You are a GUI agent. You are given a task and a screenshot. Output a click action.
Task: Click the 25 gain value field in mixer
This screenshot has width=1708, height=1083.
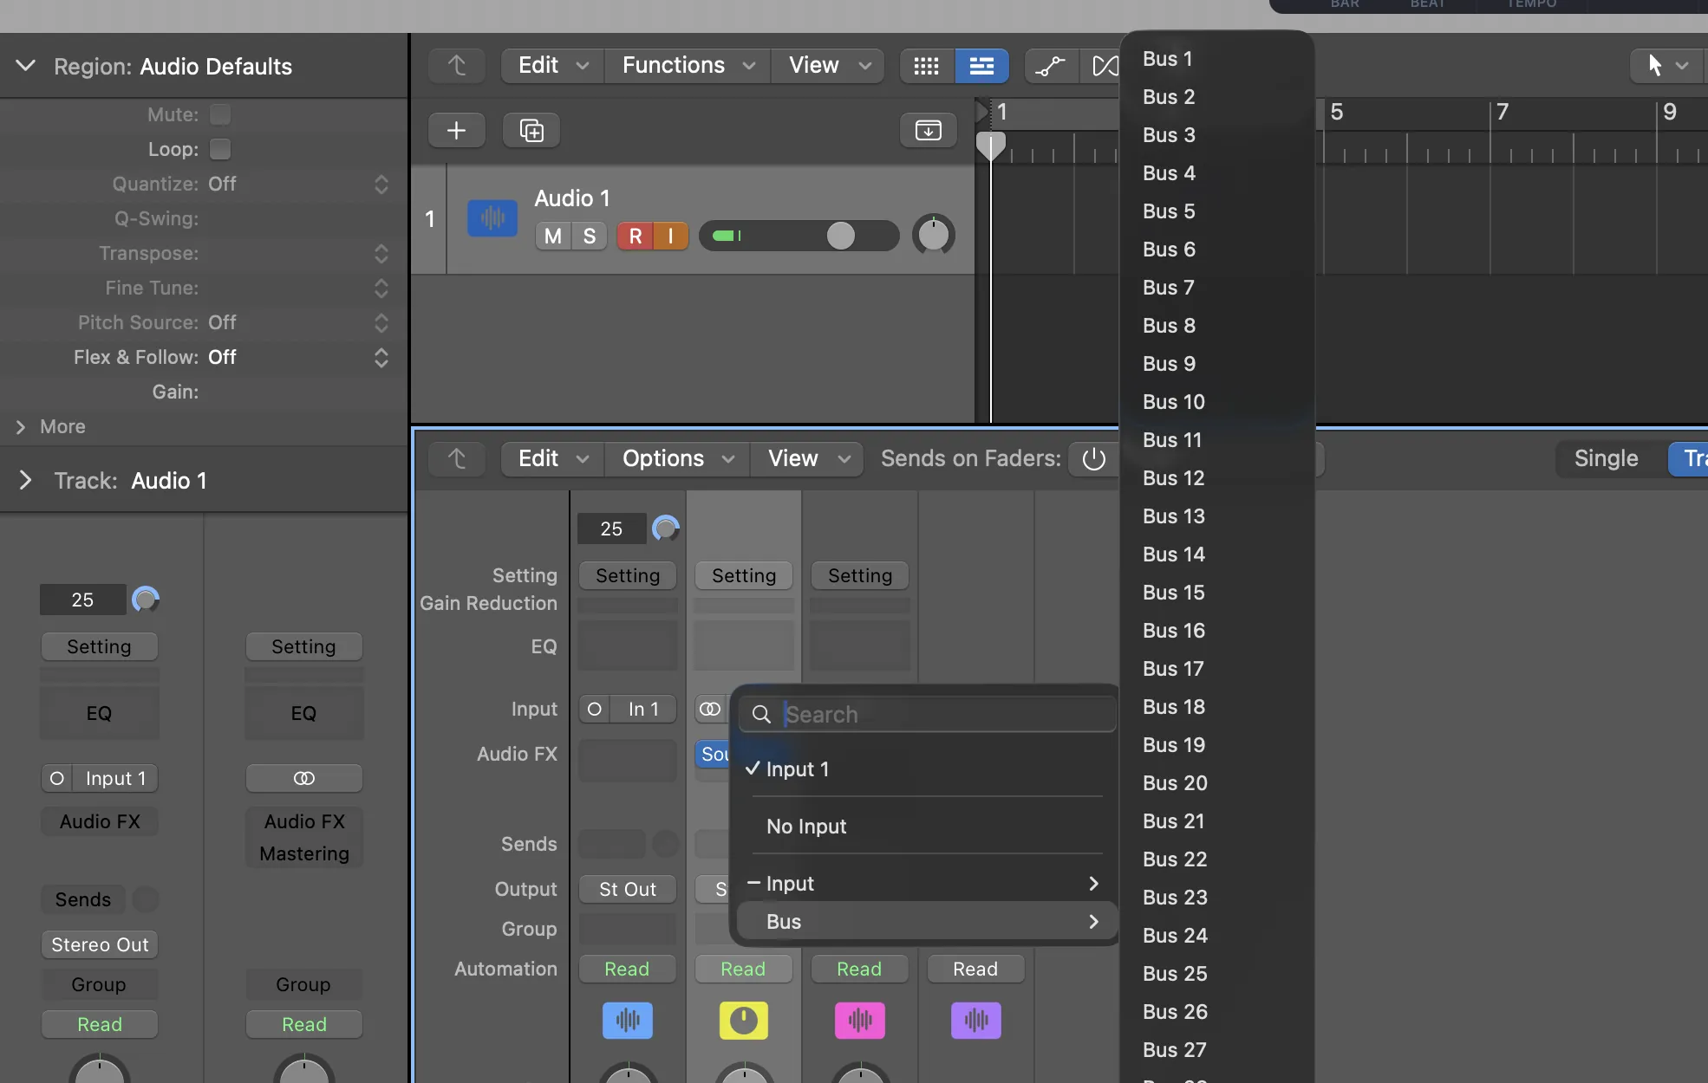(x=612, y=529)
